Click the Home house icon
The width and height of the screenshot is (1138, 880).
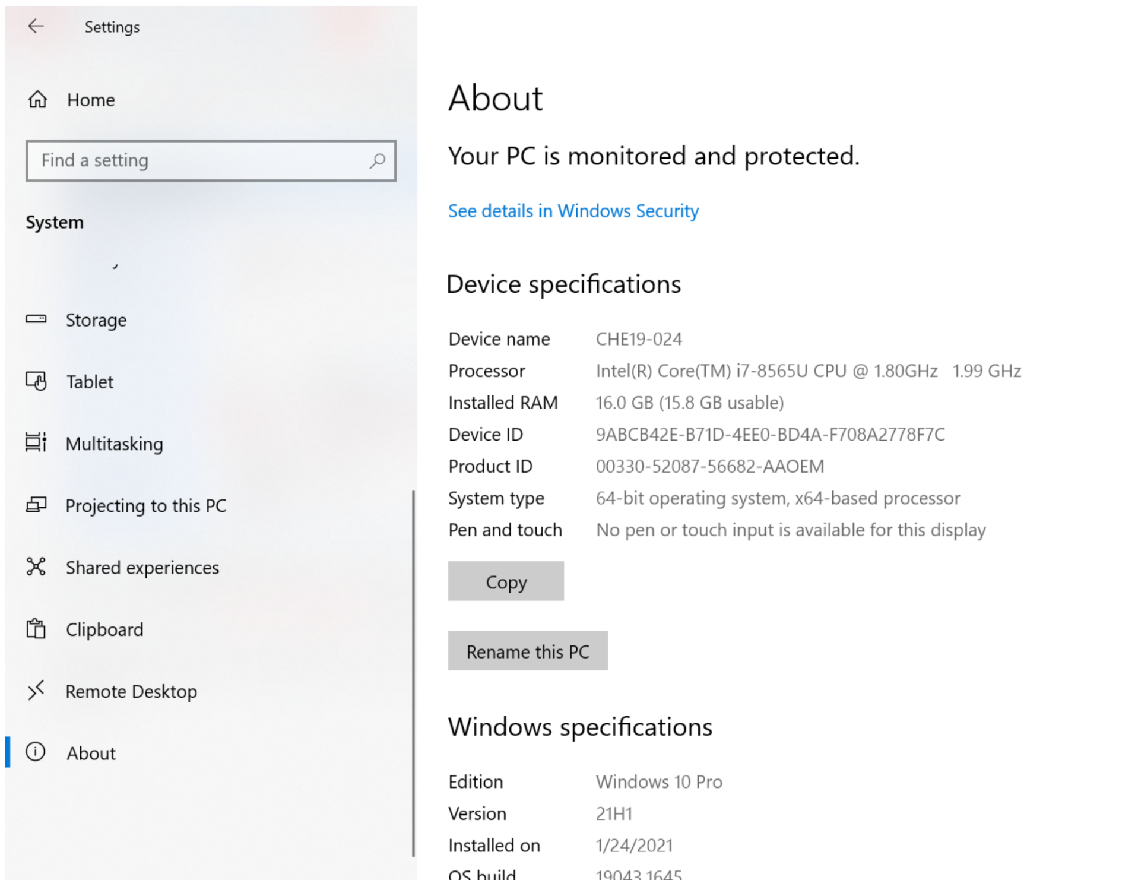coord(37,99)
